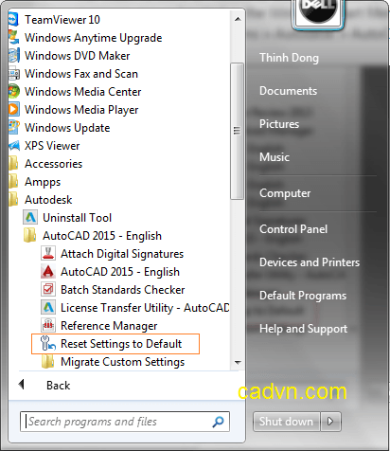Open Uninstall Tool entry
Image resolution: width=390 pixels, height=451 pixels.
tap(77, 218)
